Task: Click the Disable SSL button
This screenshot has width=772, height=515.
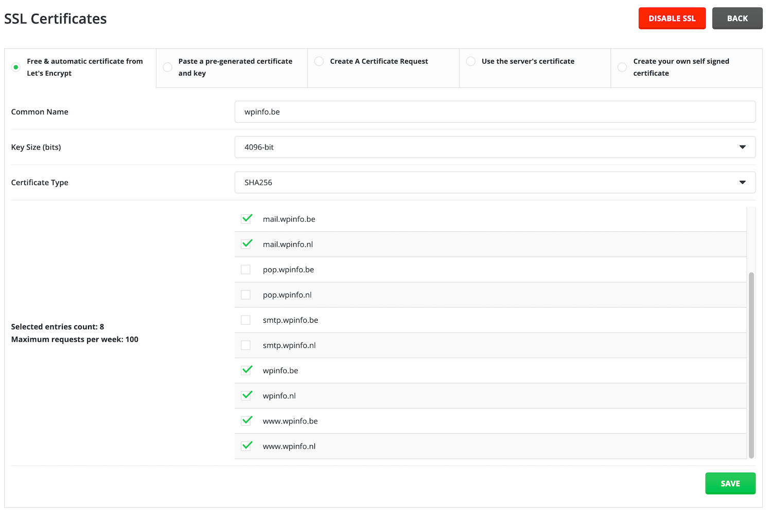Action: click(x=672, y=19)
